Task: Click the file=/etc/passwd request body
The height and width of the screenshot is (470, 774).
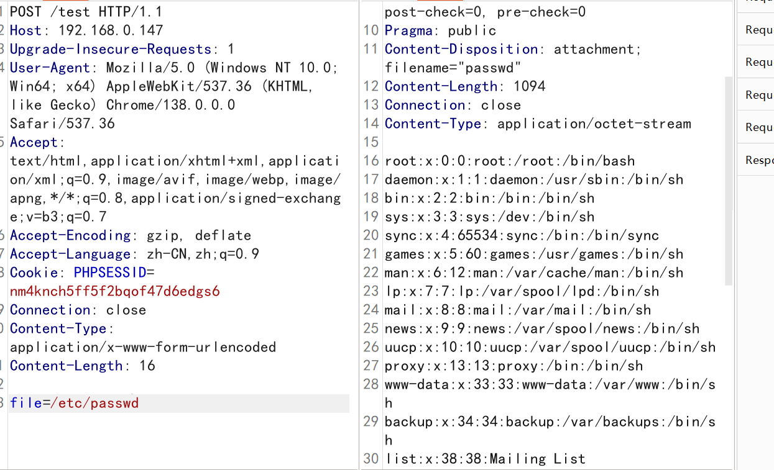Action: pos(75,403)
